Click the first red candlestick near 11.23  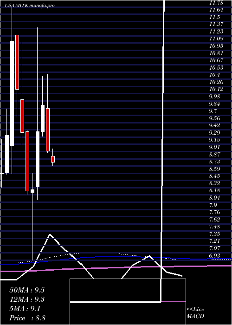17,62
